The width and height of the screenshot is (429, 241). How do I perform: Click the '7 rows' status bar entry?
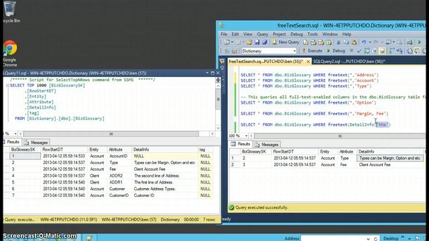tap(208, 220)
